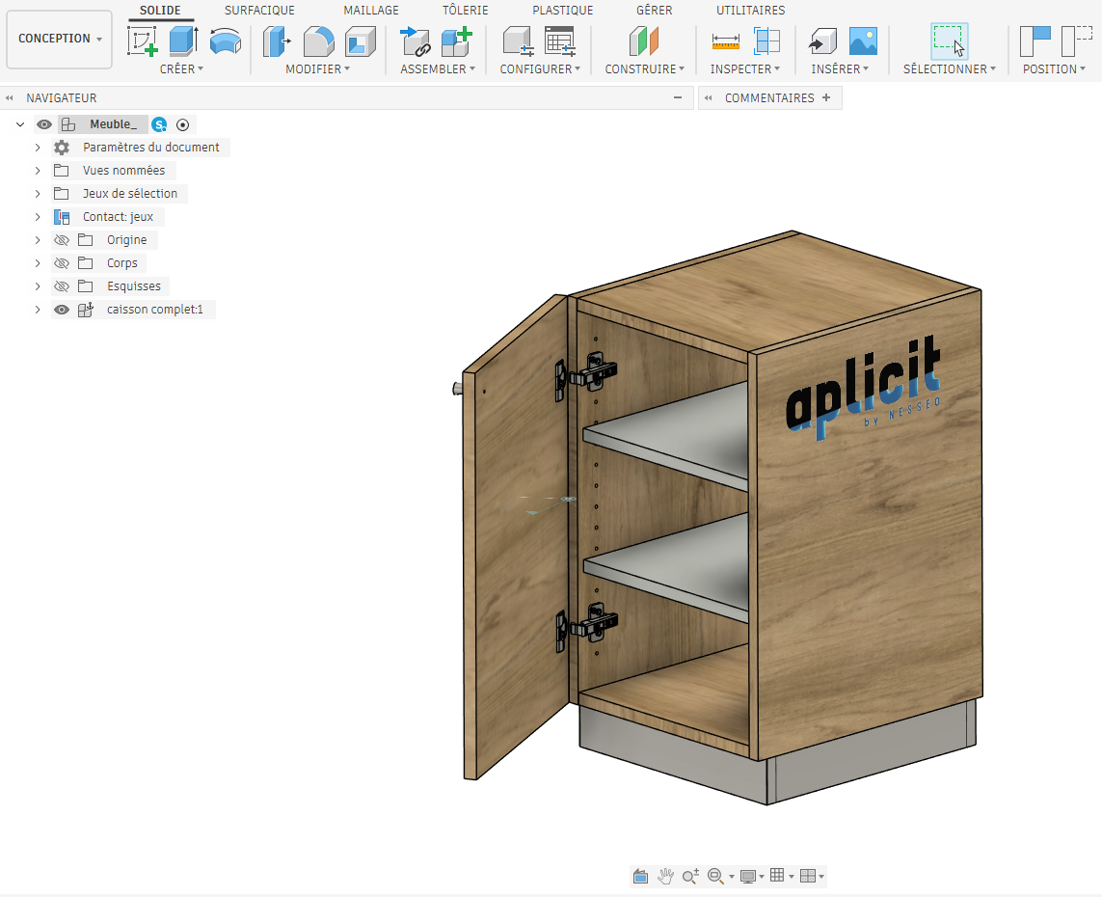
Task: Show the hidden Corps folder
Action: click(62, 263)
